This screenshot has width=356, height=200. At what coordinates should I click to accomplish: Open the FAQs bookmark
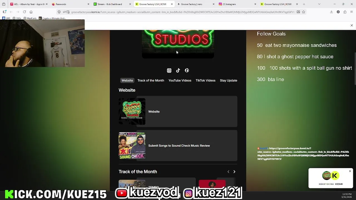tap(17, 18)
